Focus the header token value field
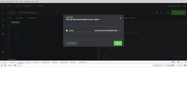 106,31
